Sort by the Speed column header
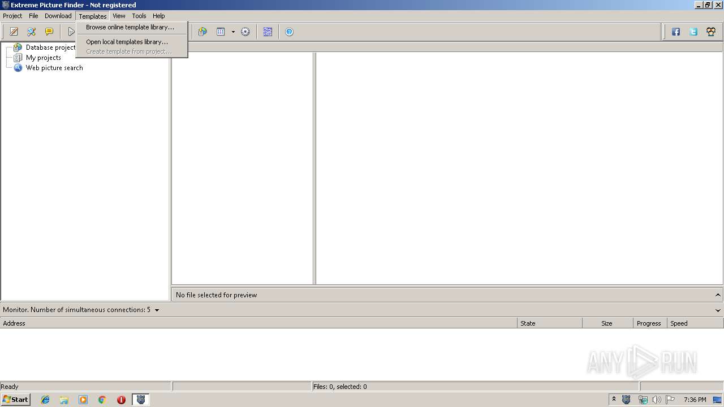Image resolution: width=724 pixels, height=407 pixels. tap(695, 323)
